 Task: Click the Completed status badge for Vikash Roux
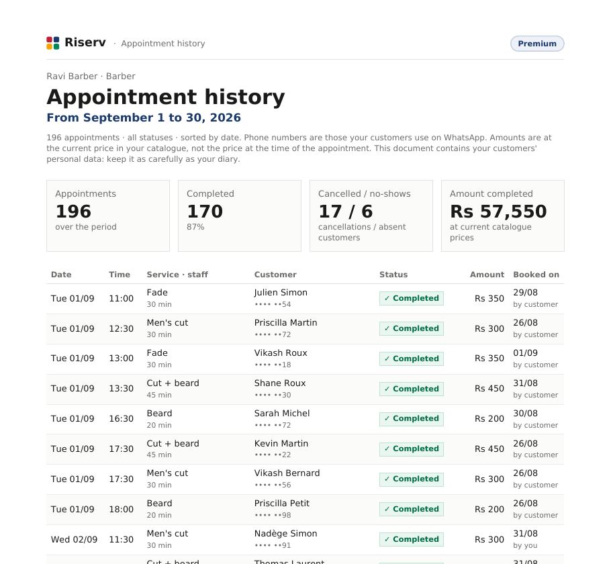point(411,359)
